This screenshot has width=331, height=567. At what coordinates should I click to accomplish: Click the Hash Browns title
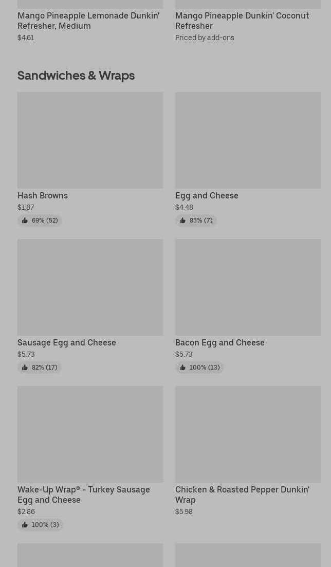[x=43, y=195]
